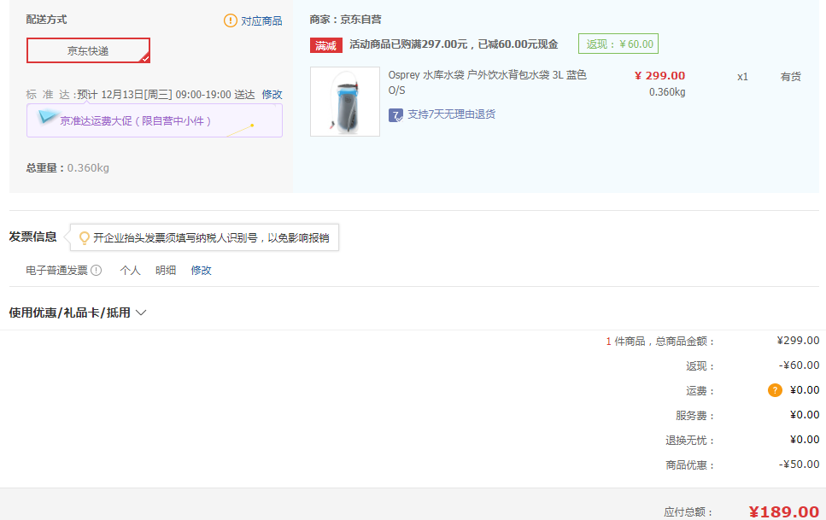Viewport: 826px width, 520px height.
Task: Click the green 返现：¥60.00 badge
Action: [x=618, y=44]
